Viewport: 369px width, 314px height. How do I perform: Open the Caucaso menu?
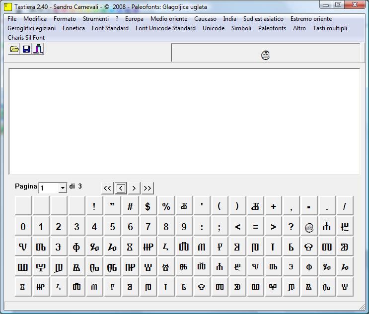tap(205, 19)
